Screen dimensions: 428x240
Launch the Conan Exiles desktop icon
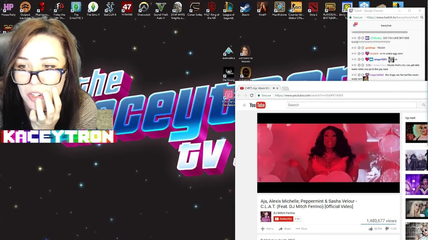[x=195, y=10]
